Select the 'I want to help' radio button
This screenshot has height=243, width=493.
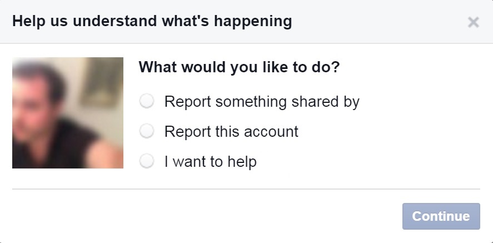click(x=147, y=162)
